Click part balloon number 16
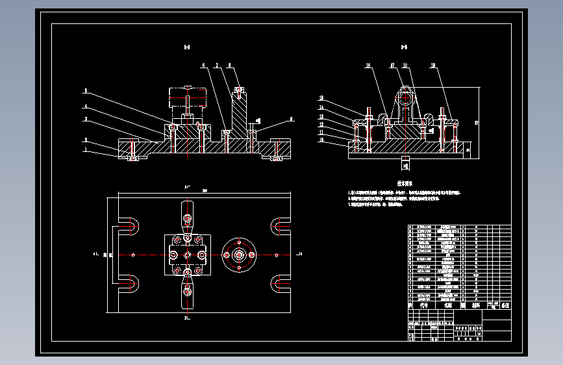 (368, 65)
